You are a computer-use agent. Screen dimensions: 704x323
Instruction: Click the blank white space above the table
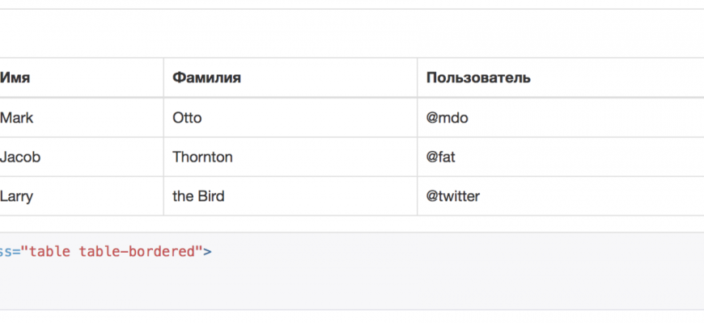point(352,34)
